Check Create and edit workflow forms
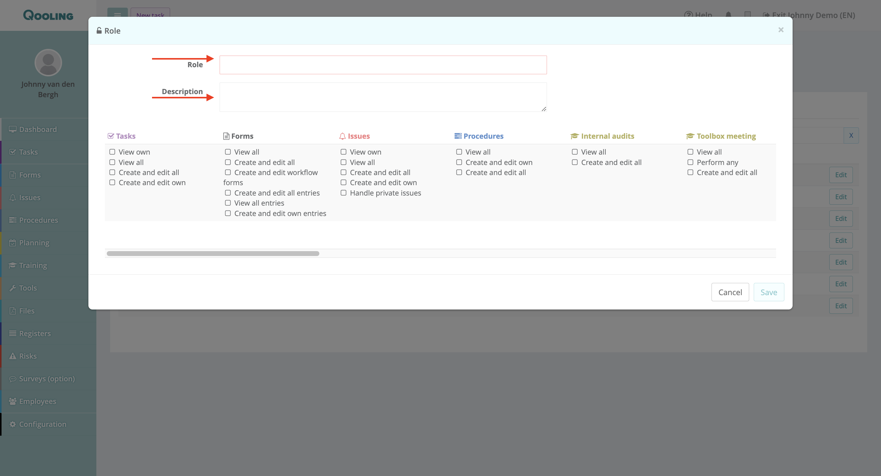The width and height of the screenshot is (881, 476). tap(228, 172)
